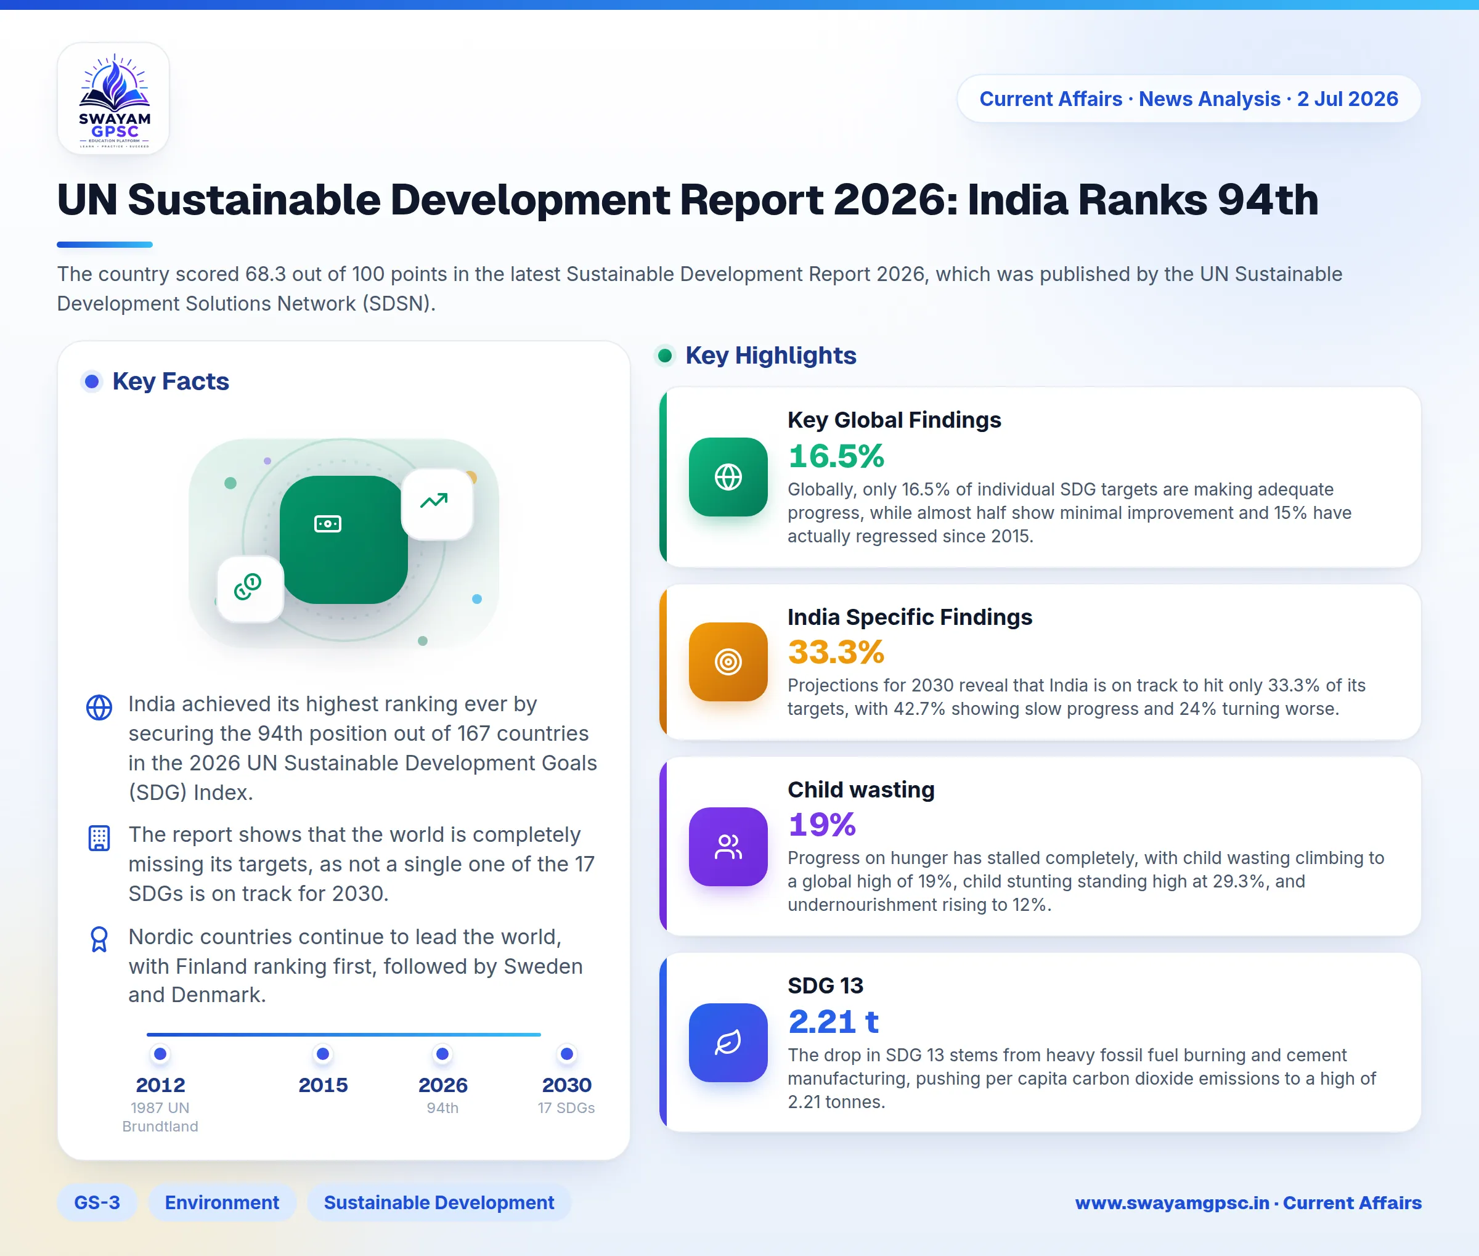The image size is (1479, 1256).
Task: Click the trending-up arrow icon tile
Action: tap(436, 504)
